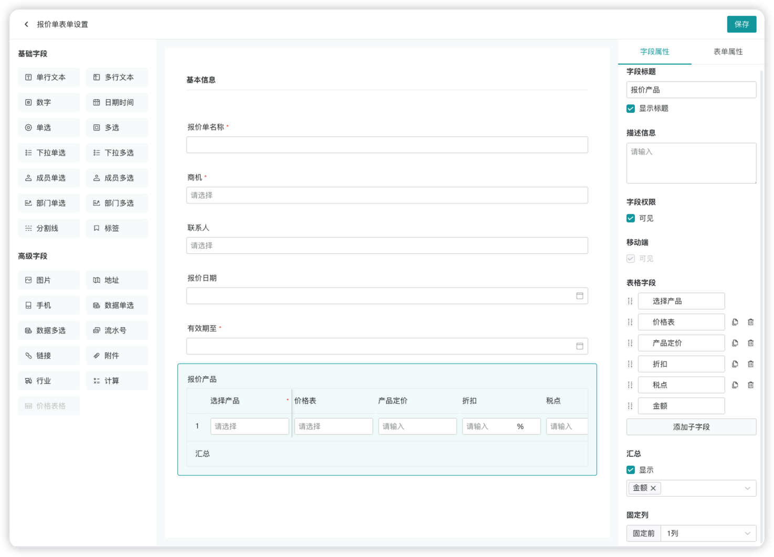Open calendar icon in 有效期至 field
774x557 pixels.
coord(579,346)
